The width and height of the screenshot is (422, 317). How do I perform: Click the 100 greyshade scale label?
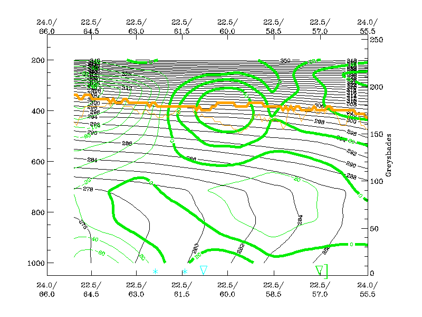pyautogui.click(x=376, y=182)
